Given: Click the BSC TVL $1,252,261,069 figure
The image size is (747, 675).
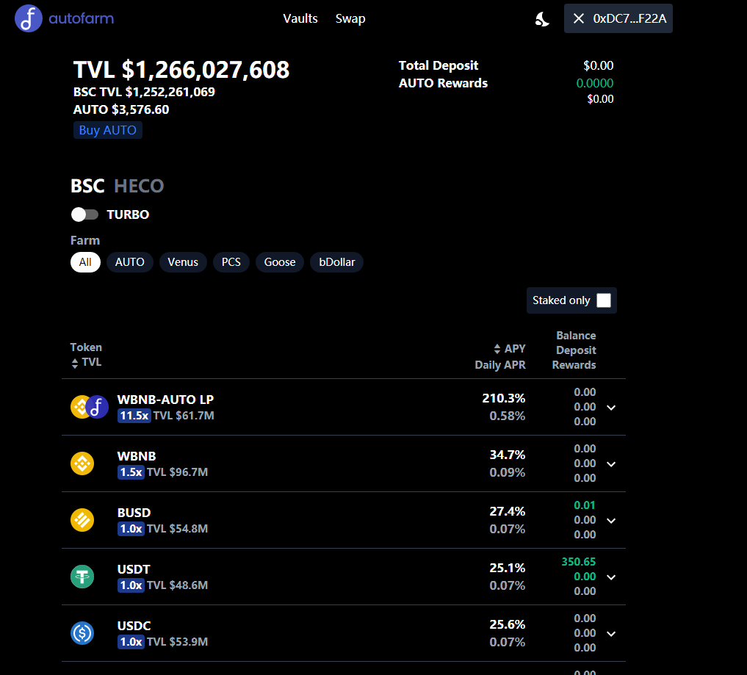Looking at the screenshot, I should click(x=144, y=92).
